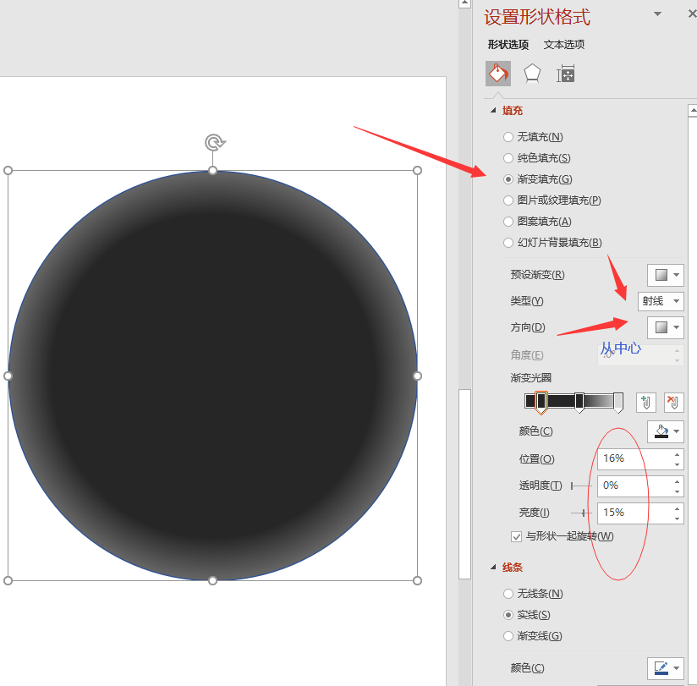The image size is (697, 686).
Task: Toggle the 与形状一起旋转(W) checkbox
Action: click(x=516, y=536)
